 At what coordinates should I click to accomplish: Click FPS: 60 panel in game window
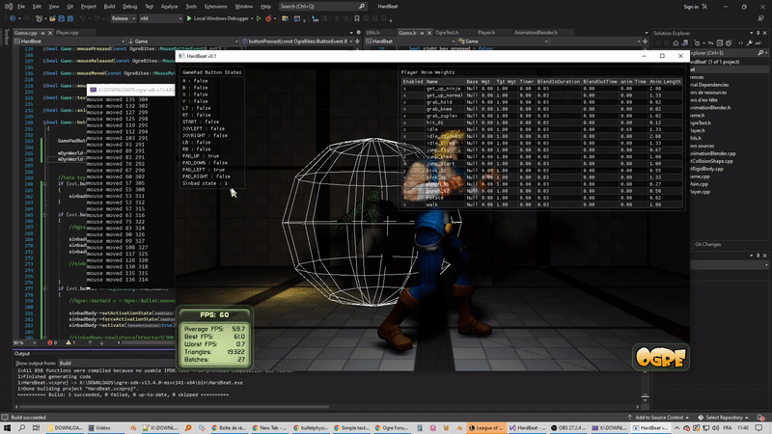pos(214,315)
